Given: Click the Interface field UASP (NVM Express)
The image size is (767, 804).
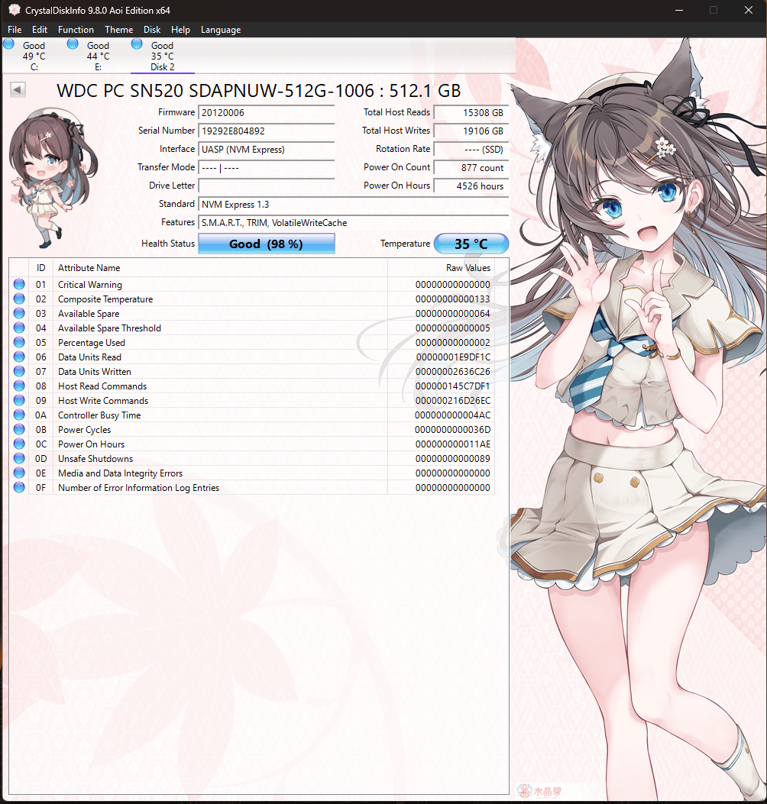Looking at the screenshot, I should [267, 149].
